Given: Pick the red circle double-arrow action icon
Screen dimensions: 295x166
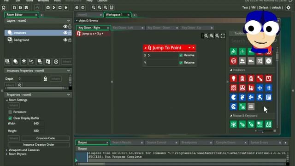Looking at the screenshot, I should point(234,61).
